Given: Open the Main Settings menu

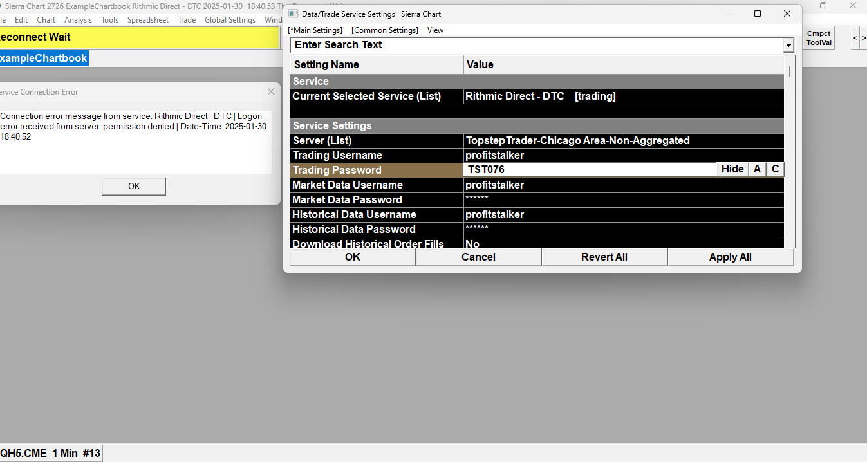Looking at the screenshot, I should tap(315, 30).
